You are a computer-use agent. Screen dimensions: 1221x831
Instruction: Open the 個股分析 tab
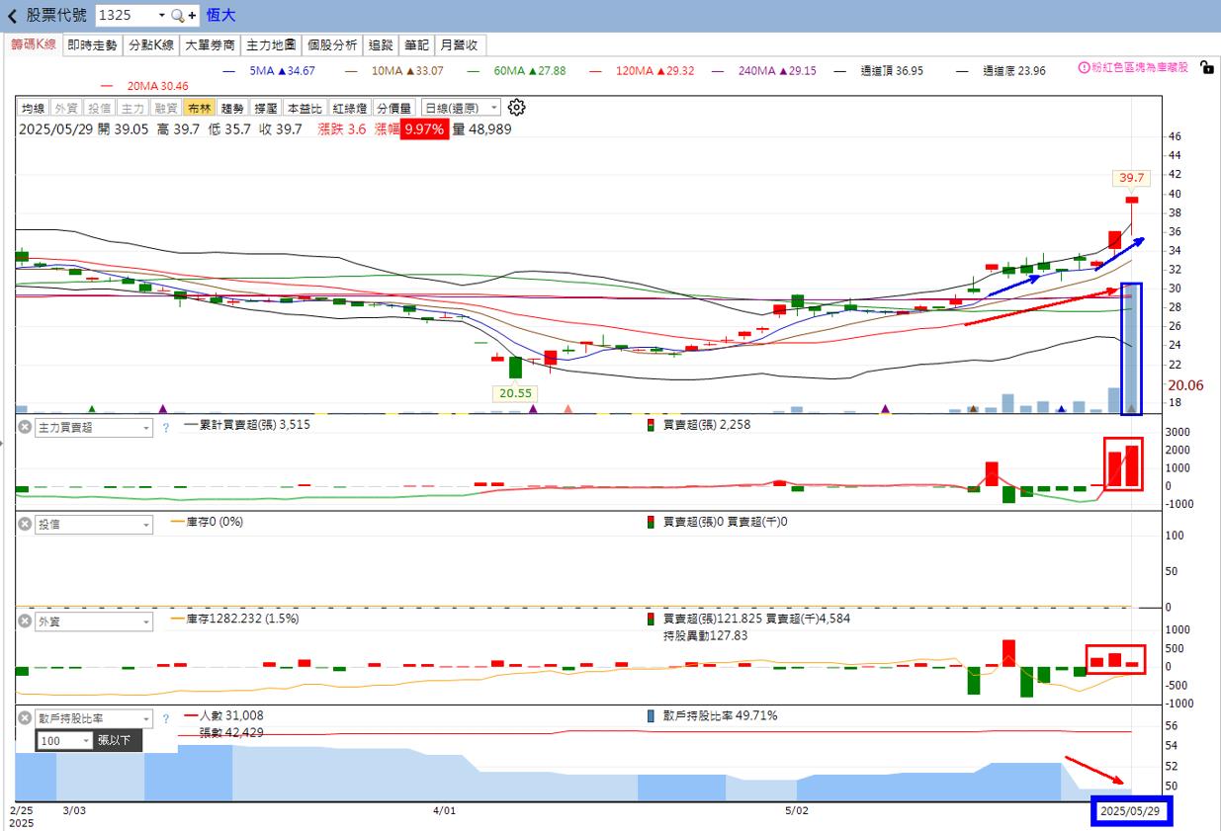point(332,45)
